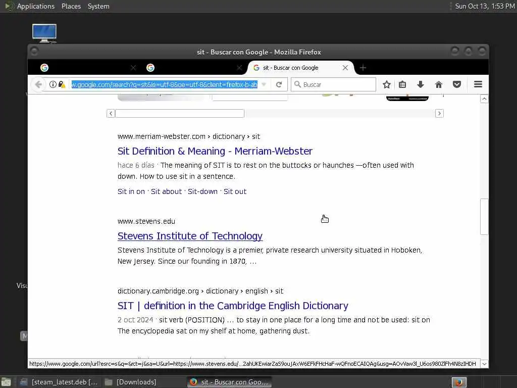
Task: Go to the Firefox home page icon
Action: (x=439, y=84)
